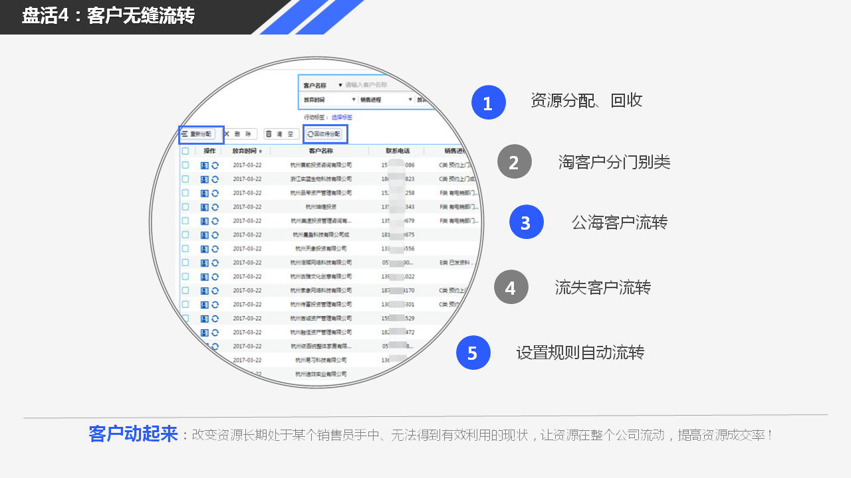Click the 客户名称 column header
The height and width of the screenshot is (478, 851).
(320, 151)
